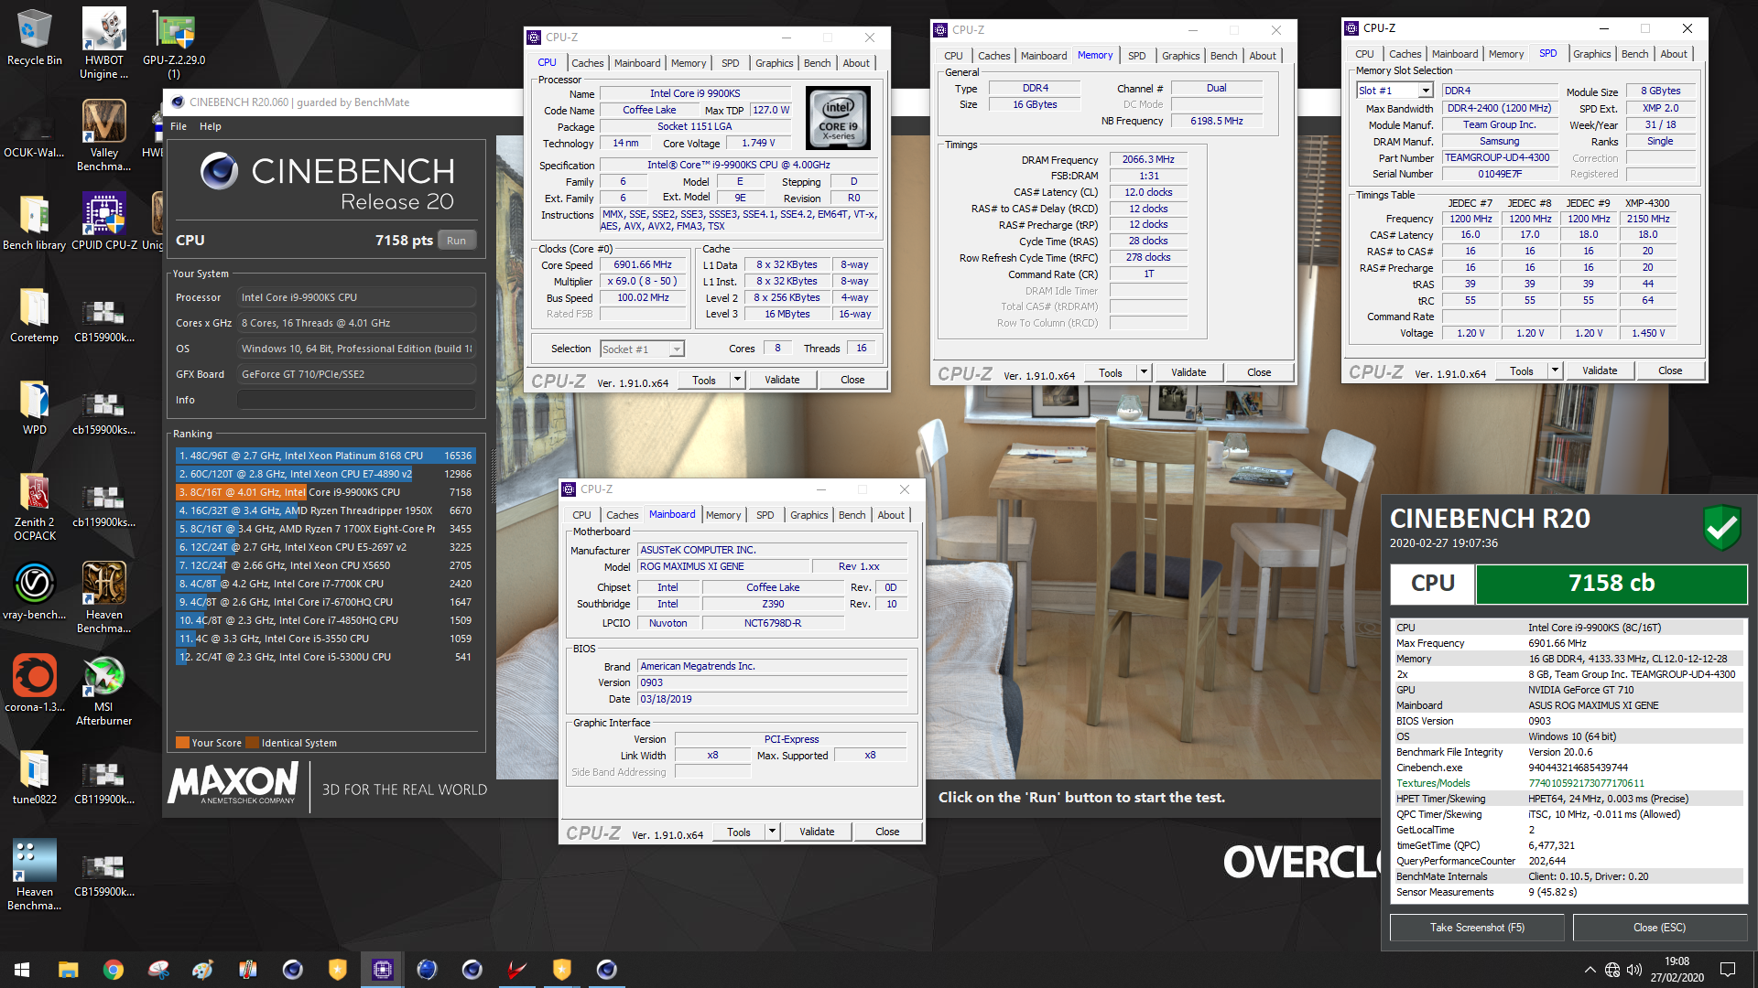The height and width of the screenshot is (988, 1758).
Task: Click the ROG MAXIMUS XI GENE model field
Action: coord(723,566)
